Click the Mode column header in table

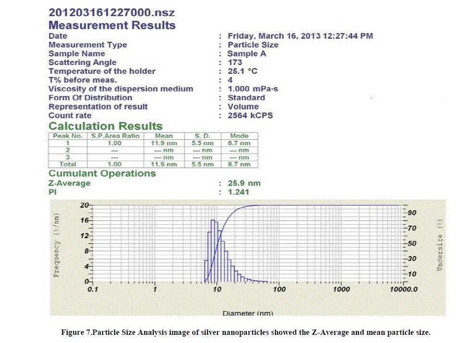[x=239, y=136]
